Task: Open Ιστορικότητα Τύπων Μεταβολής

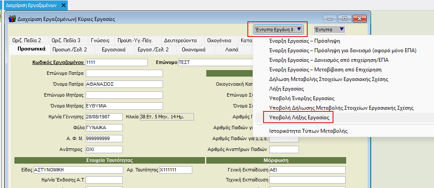Action: click(309, 131)
